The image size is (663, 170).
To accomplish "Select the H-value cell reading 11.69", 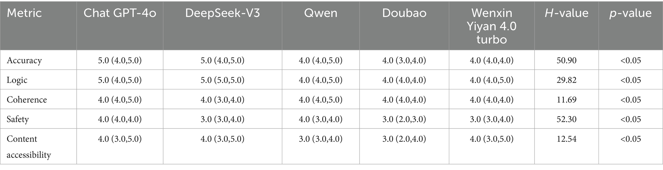I will [566, 100].
